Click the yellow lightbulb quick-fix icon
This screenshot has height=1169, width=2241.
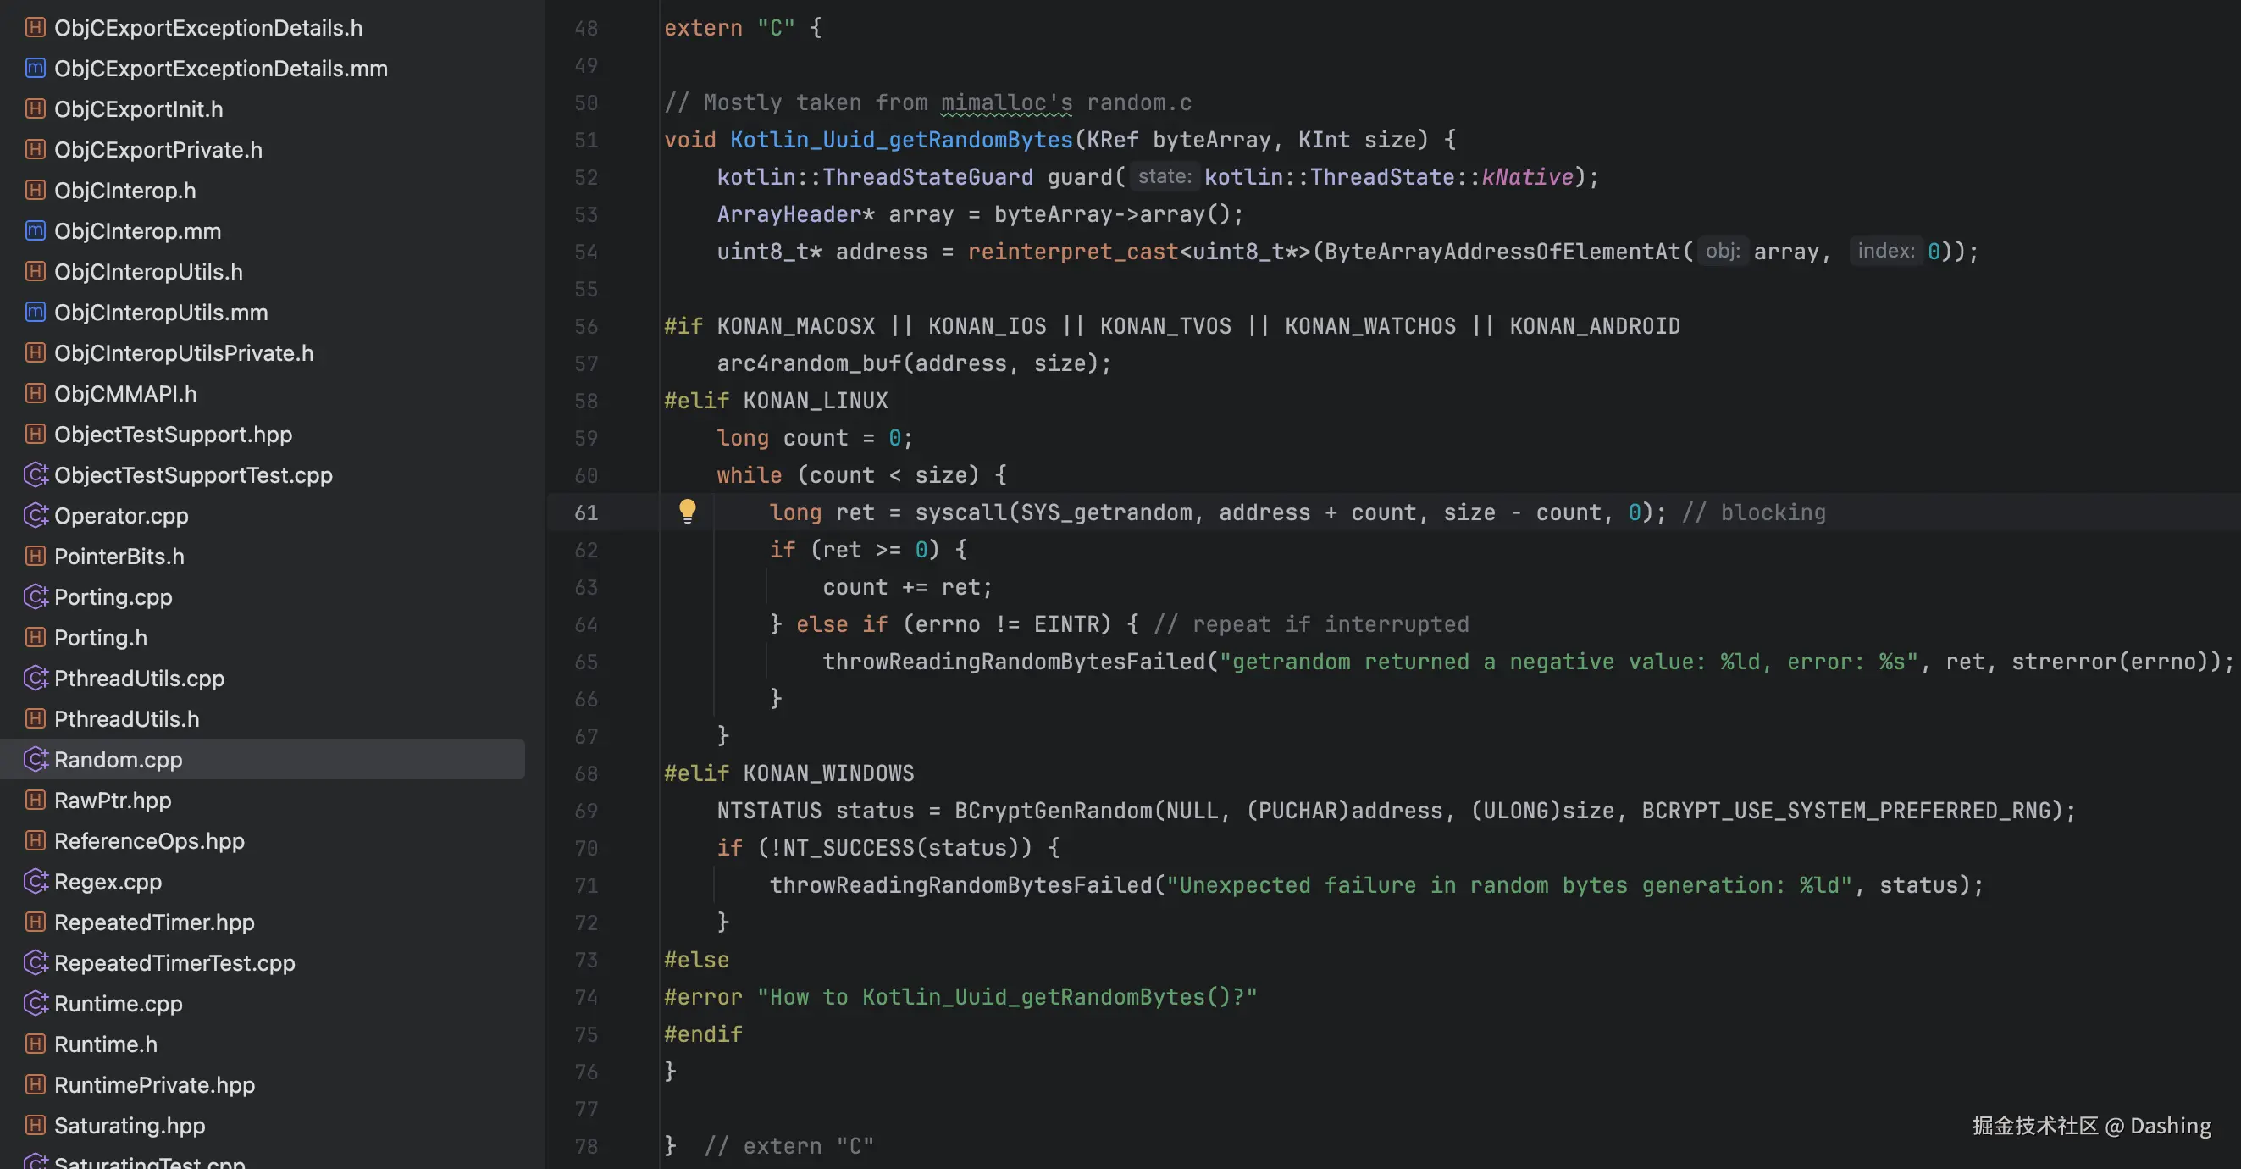687,510
